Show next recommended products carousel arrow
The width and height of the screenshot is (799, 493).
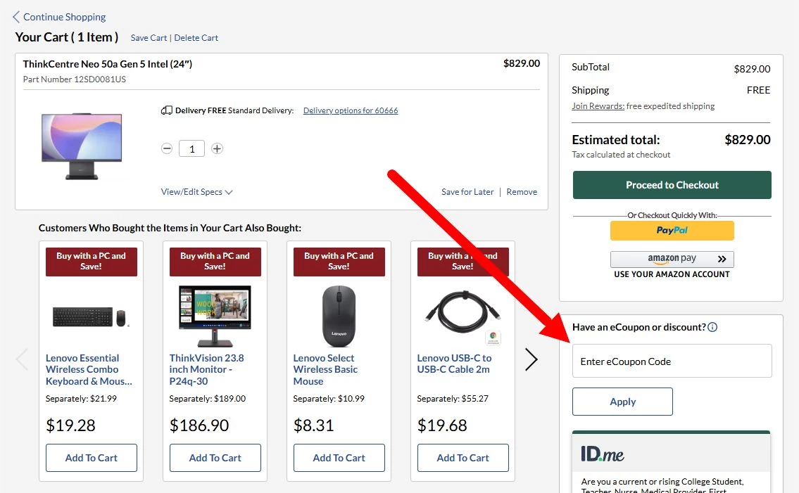(531, 359)
